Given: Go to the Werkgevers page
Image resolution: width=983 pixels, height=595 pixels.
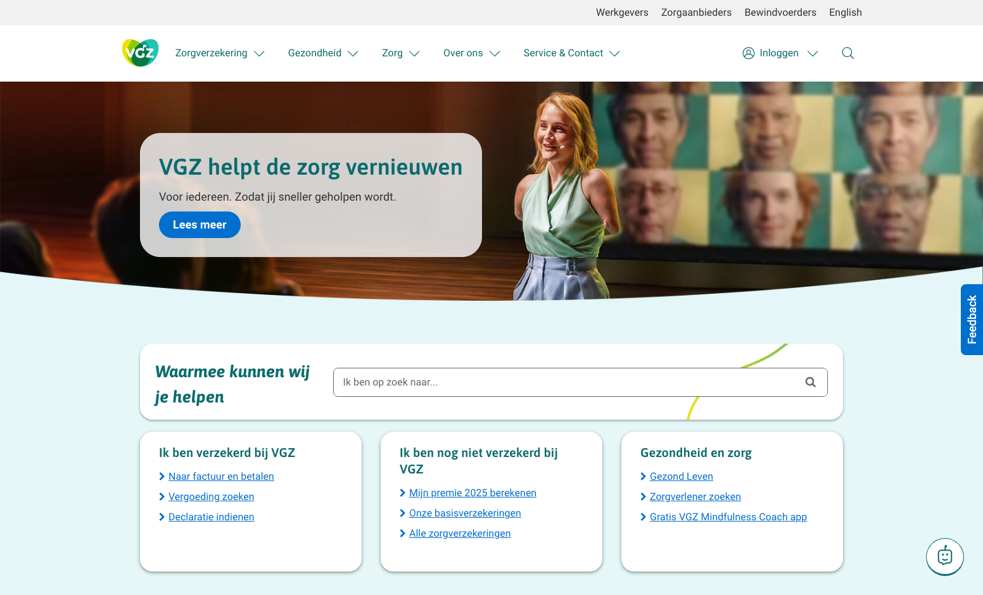Looking at the screenshot, I should tap(622, 12).
